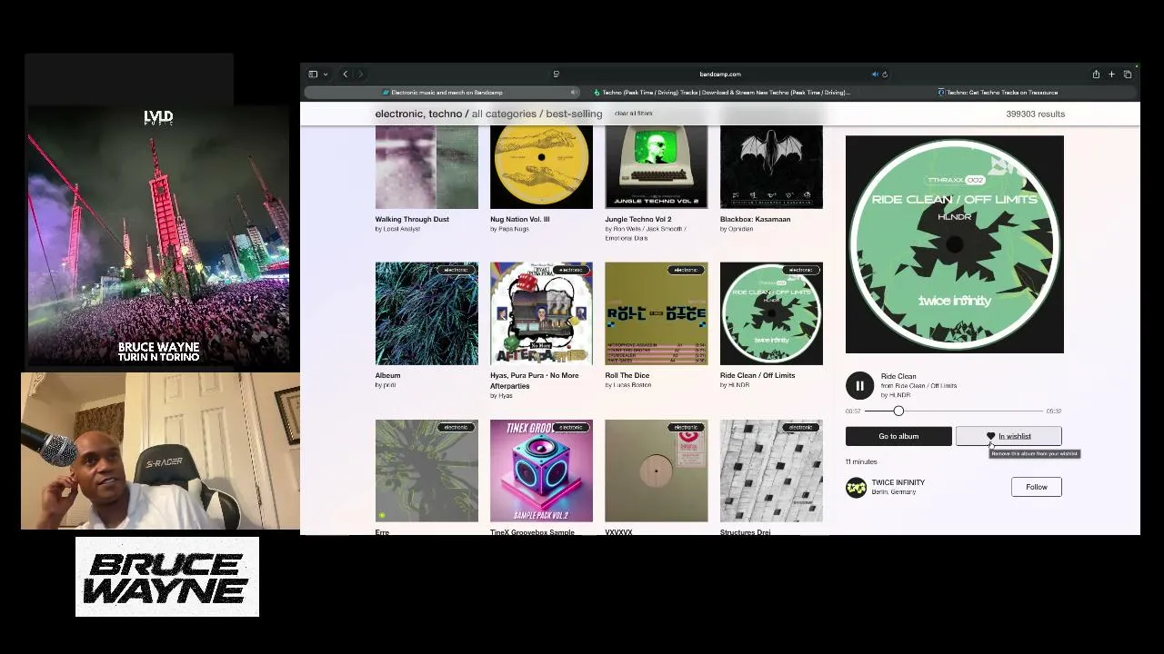Screen dimensions: 1164x654
Task: Click electronic tag on No More Afterparties cover
Action: tap(570, 270)
